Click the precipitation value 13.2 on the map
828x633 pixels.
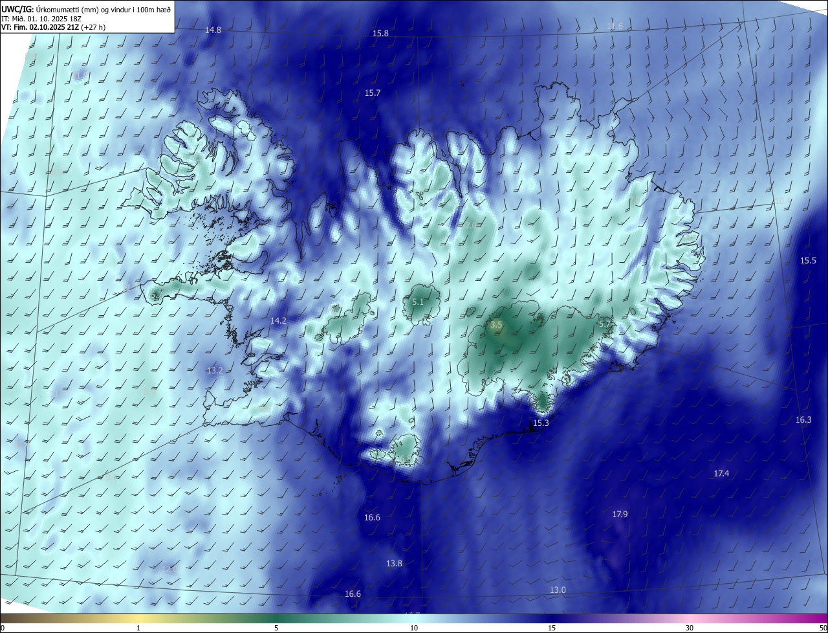(x=215, y=371)
